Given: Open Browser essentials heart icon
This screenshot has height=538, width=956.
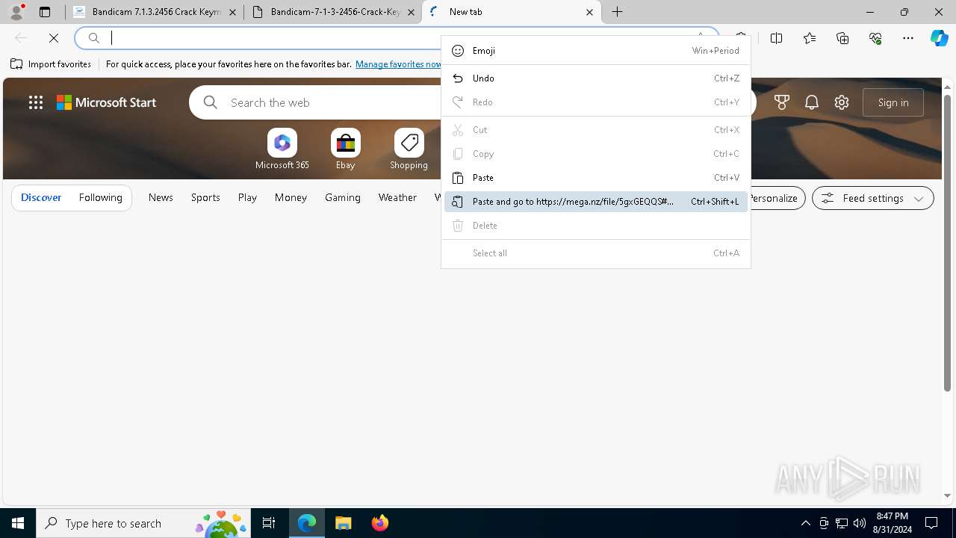Looking at the screenshot, I should tap(875, 38).
